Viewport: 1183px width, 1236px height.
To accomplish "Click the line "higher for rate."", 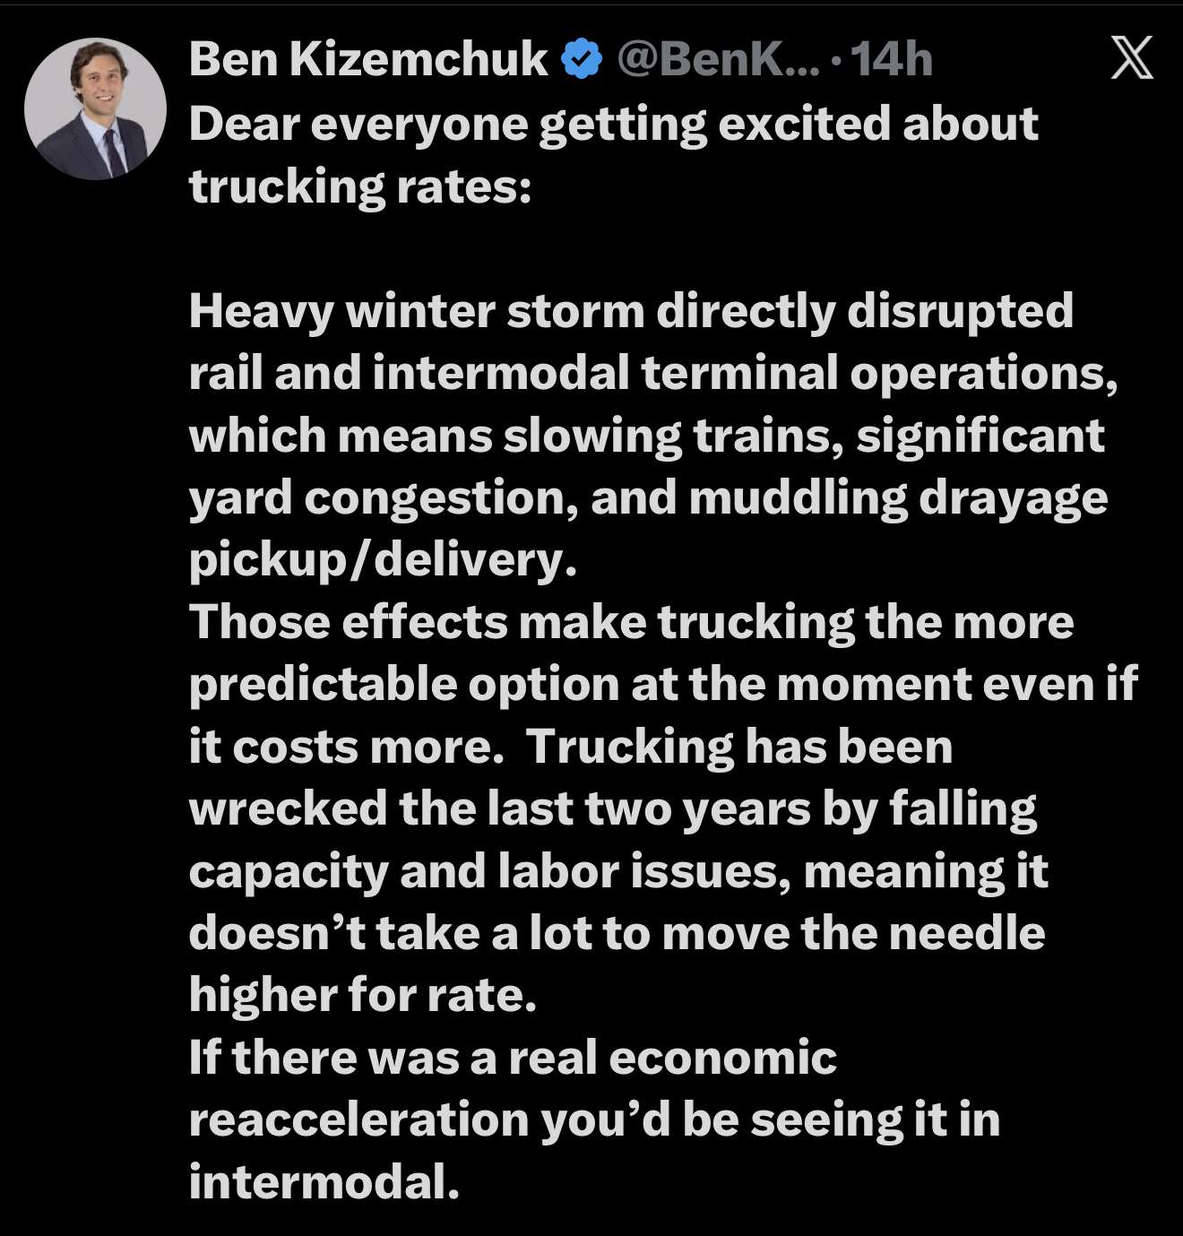I will [x=363, y=995].
